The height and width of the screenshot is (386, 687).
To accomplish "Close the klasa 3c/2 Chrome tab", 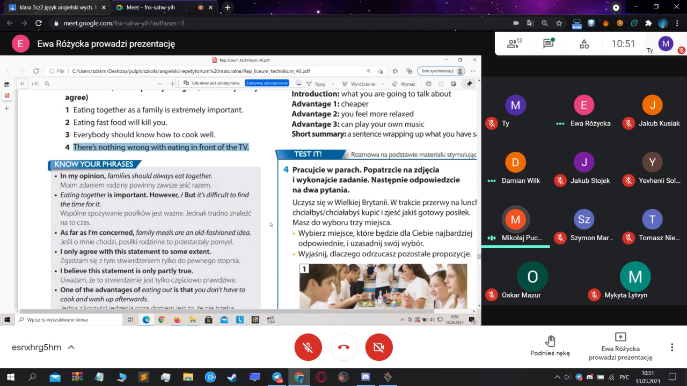I will click(103, 8).
